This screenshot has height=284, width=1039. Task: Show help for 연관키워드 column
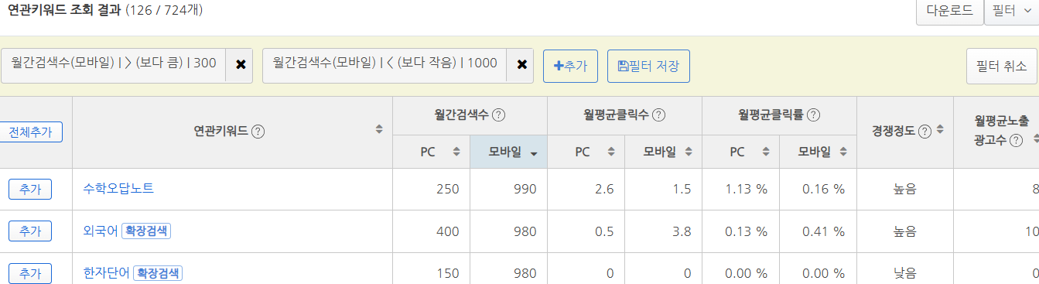(x=258, y=132)
